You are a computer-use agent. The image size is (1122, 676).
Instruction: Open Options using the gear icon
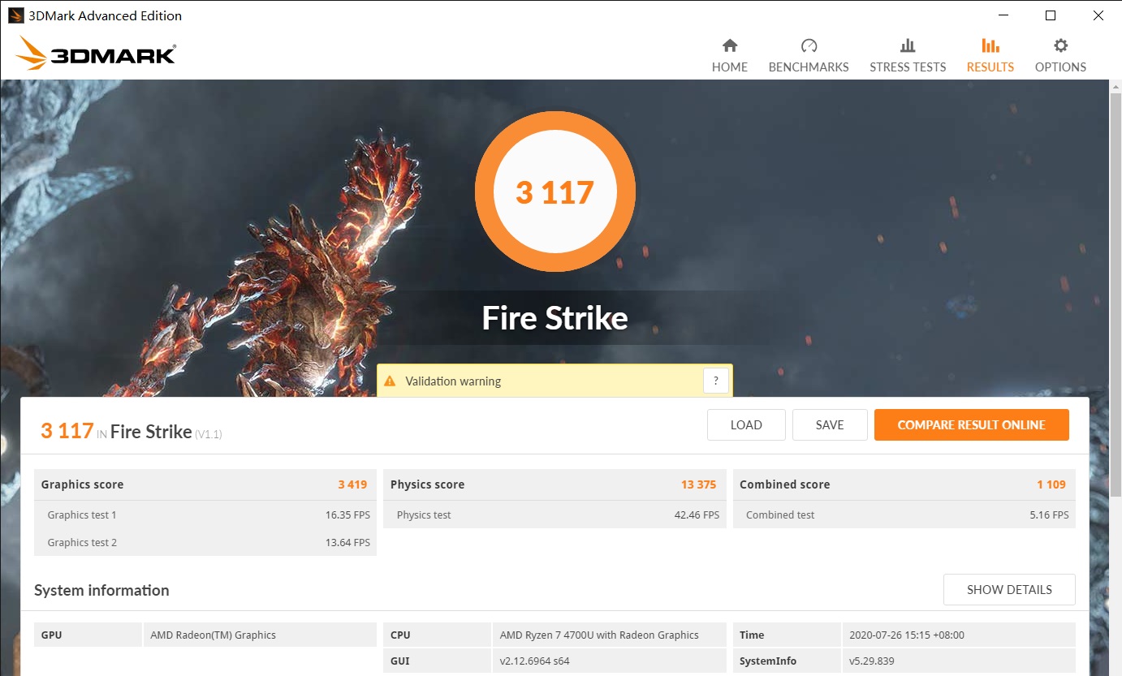click(x=1060, y=45)
